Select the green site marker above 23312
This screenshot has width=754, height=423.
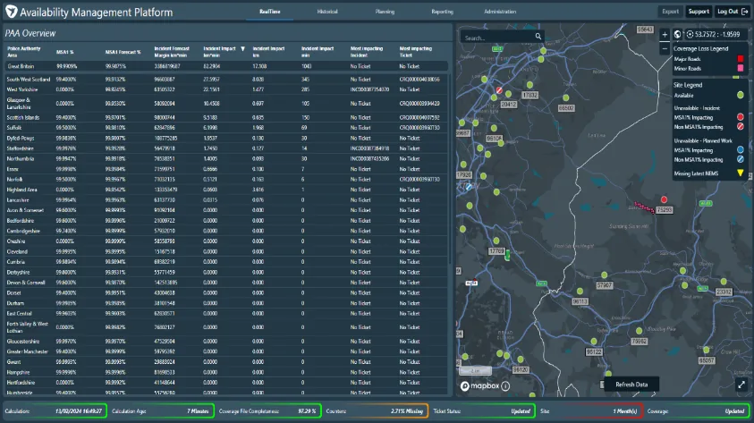(724, 282)
